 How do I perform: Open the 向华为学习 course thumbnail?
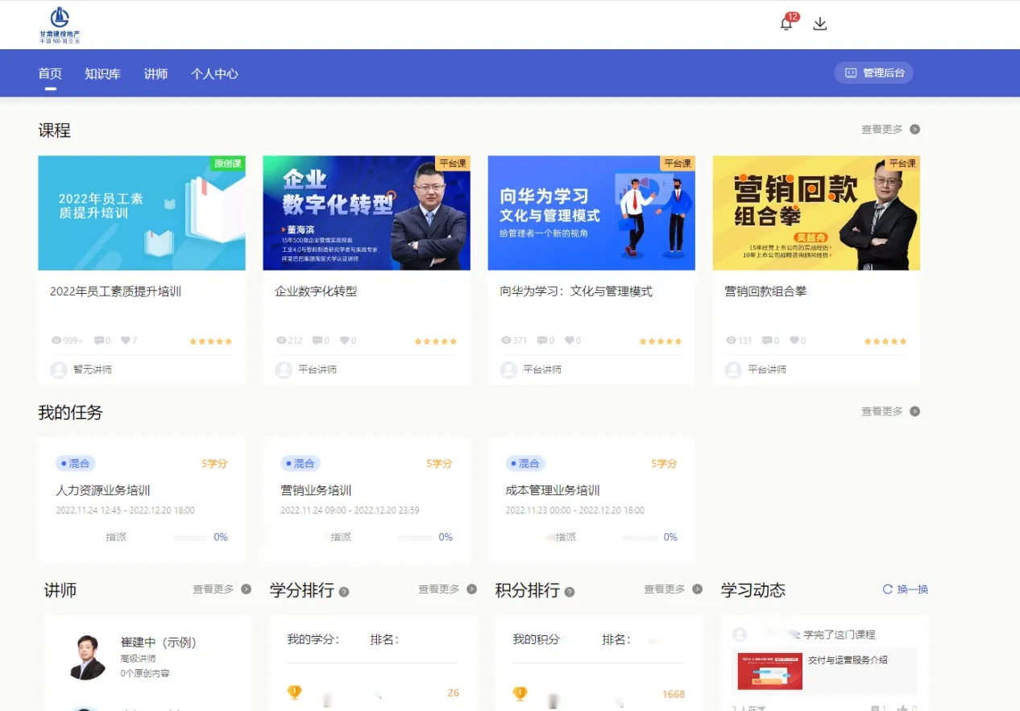point(591,213)
